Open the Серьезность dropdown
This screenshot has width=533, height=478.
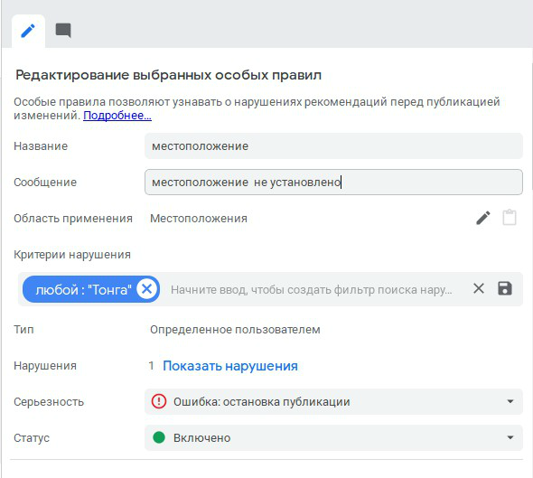pos(333,401)
